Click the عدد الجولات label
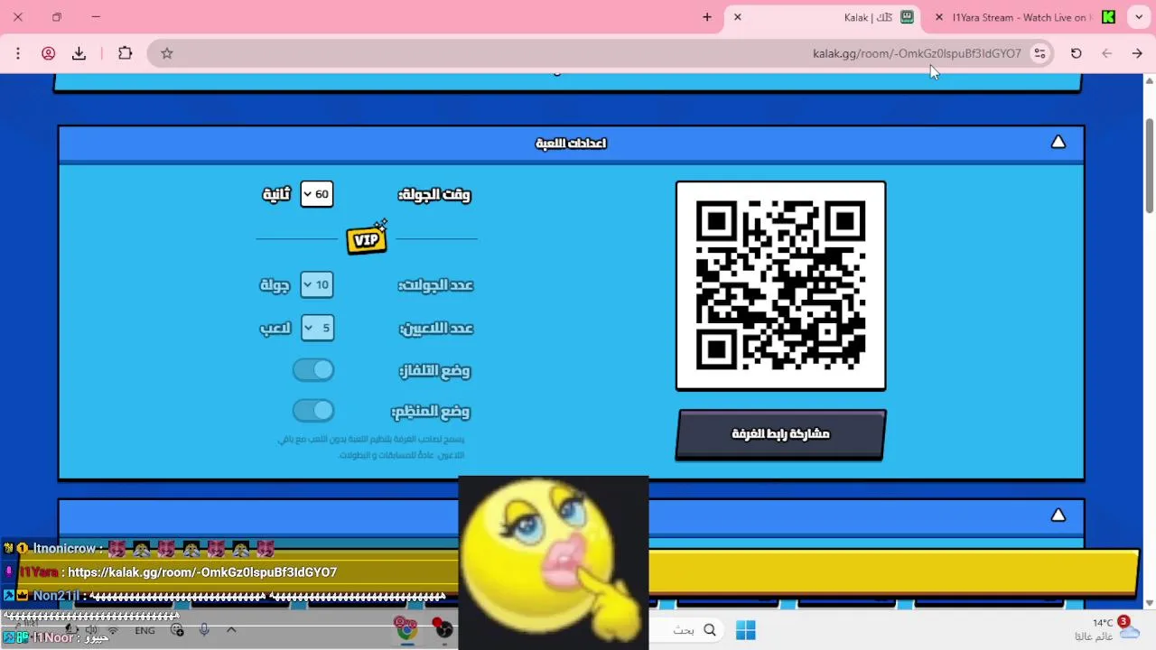1156x650 pixels. (436, 285)
